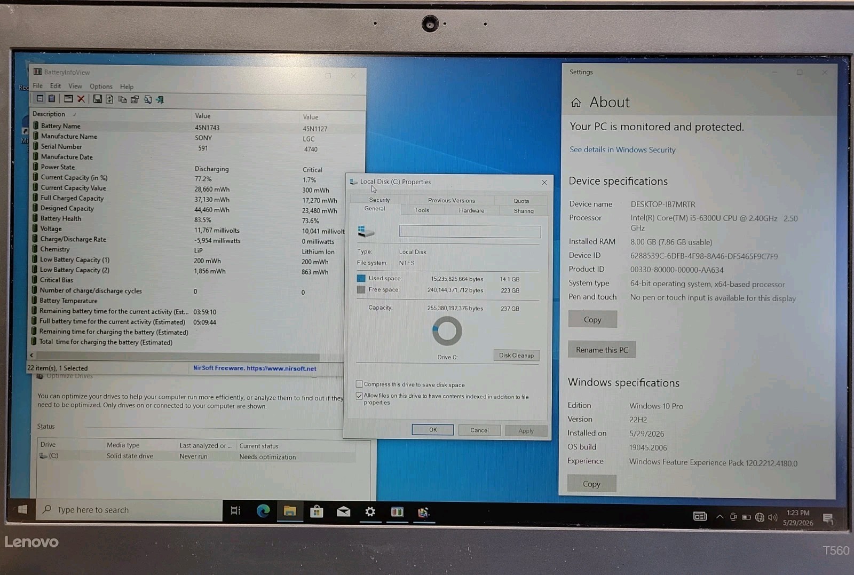Click the Copy selected items toolbar icon
This screenshot has height=575, width=854.
122,99
